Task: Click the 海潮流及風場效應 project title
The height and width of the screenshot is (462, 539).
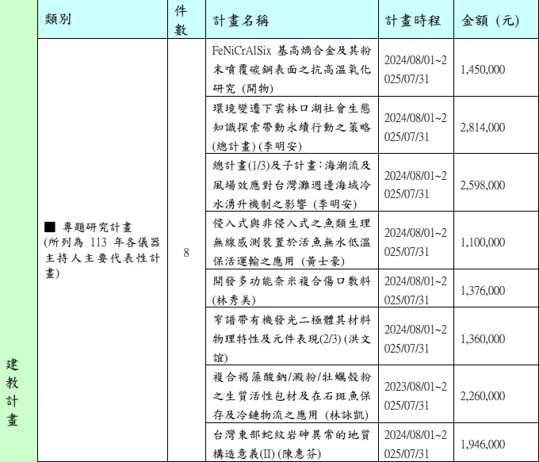Action: (x=292, y=185)
